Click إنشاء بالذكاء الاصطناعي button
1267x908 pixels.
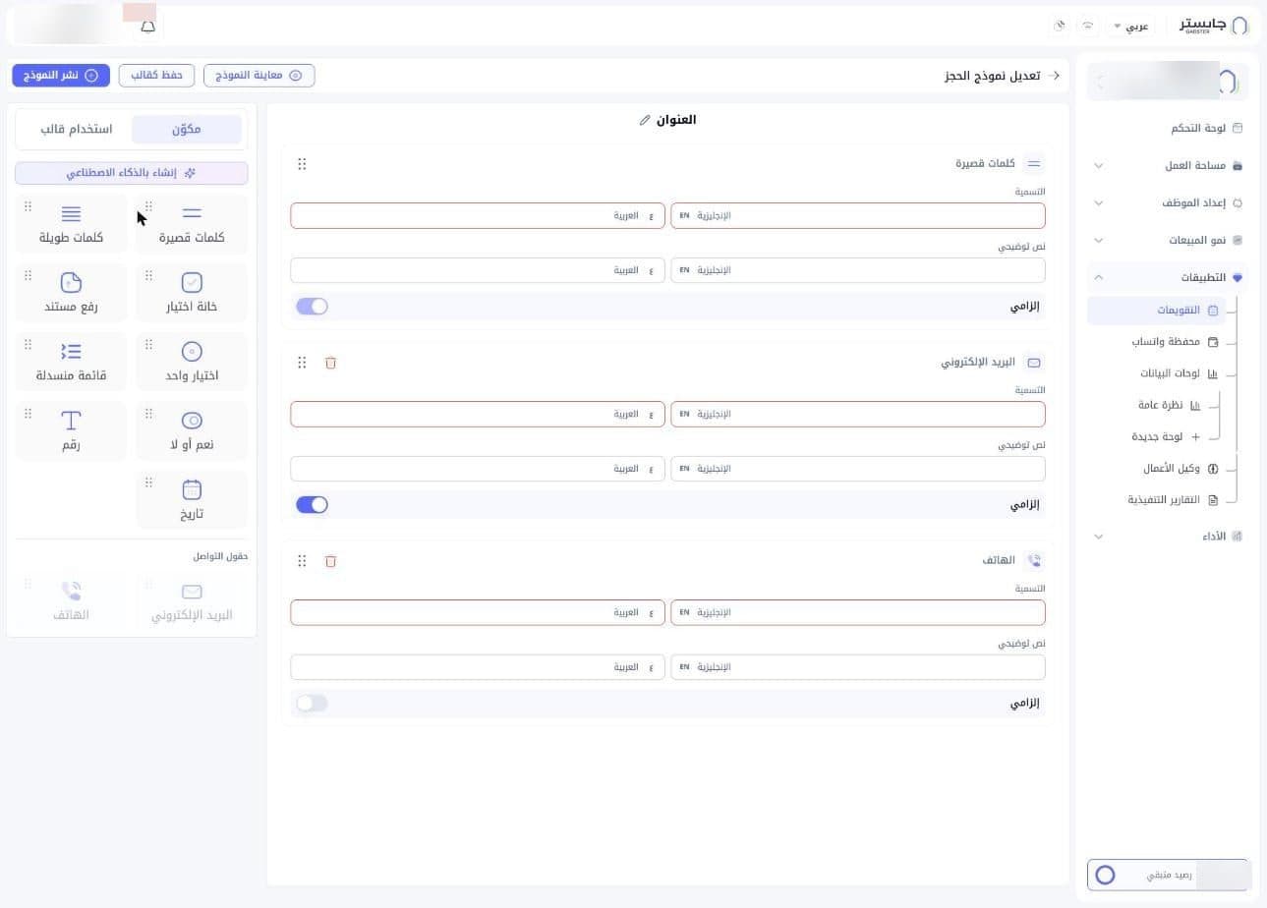[x=132, y=173]
